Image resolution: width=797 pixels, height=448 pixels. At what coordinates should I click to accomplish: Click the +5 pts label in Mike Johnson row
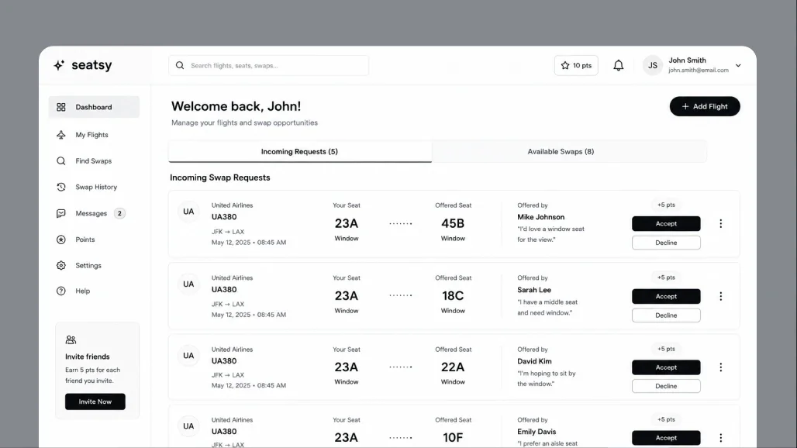point(666,205)
